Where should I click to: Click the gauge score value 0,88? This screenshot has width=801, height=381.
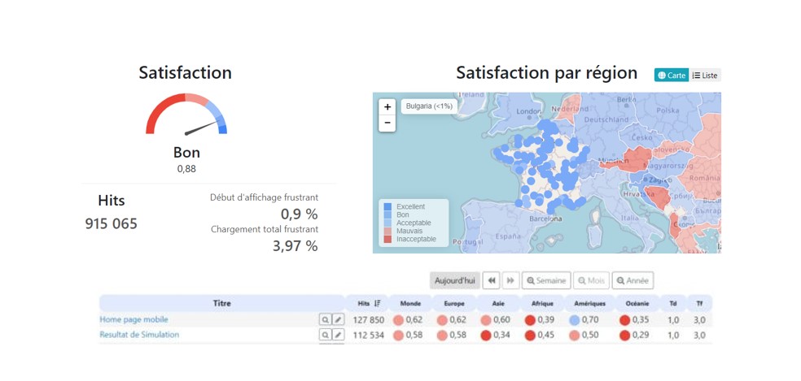(x=186, y=169)
